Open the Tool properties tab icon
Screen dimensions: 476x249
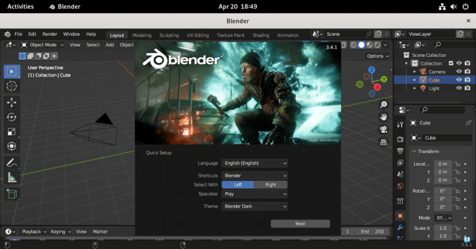coord(400,124)
